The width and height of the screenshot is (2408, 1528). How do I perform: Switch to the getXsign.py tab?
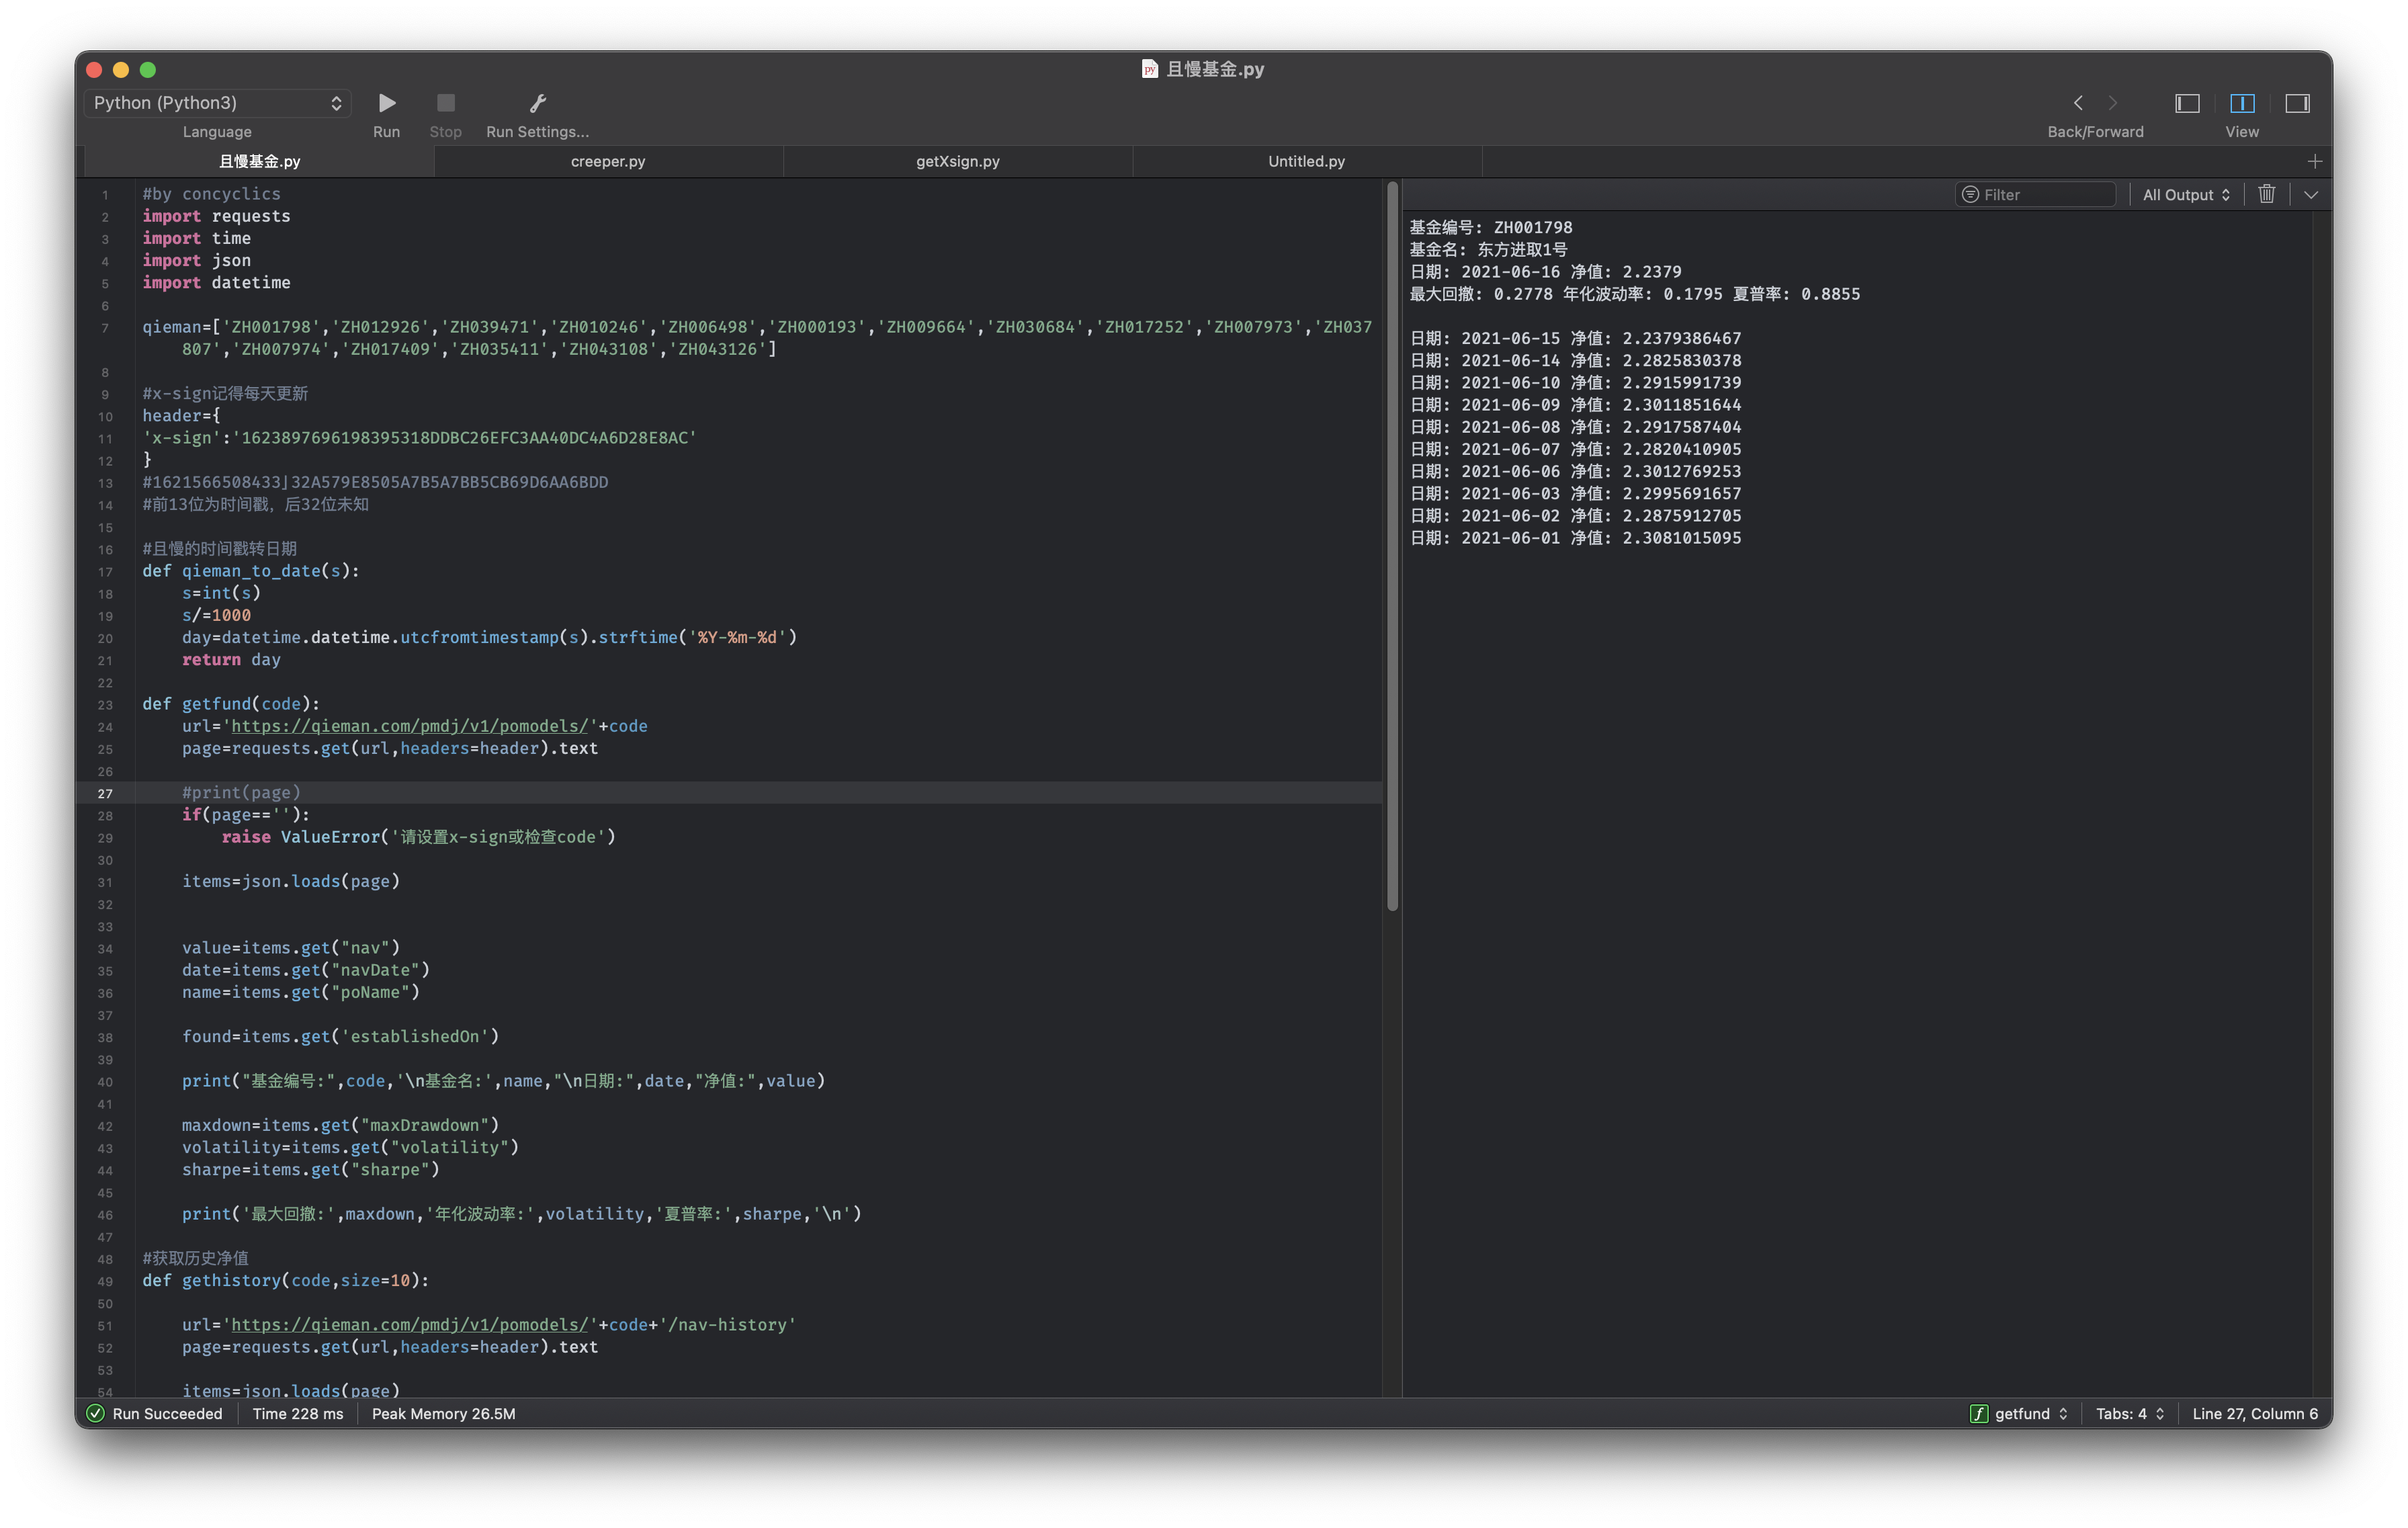pyautogui.click(x=957, y=161)
